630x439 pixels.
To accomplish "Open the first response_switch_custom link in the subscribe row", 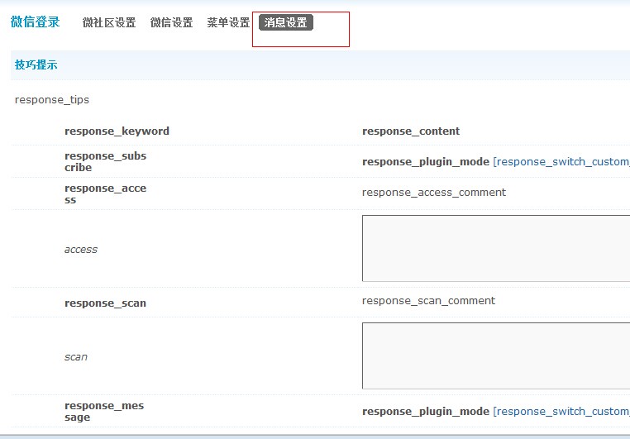I will (x=561, y=161).
